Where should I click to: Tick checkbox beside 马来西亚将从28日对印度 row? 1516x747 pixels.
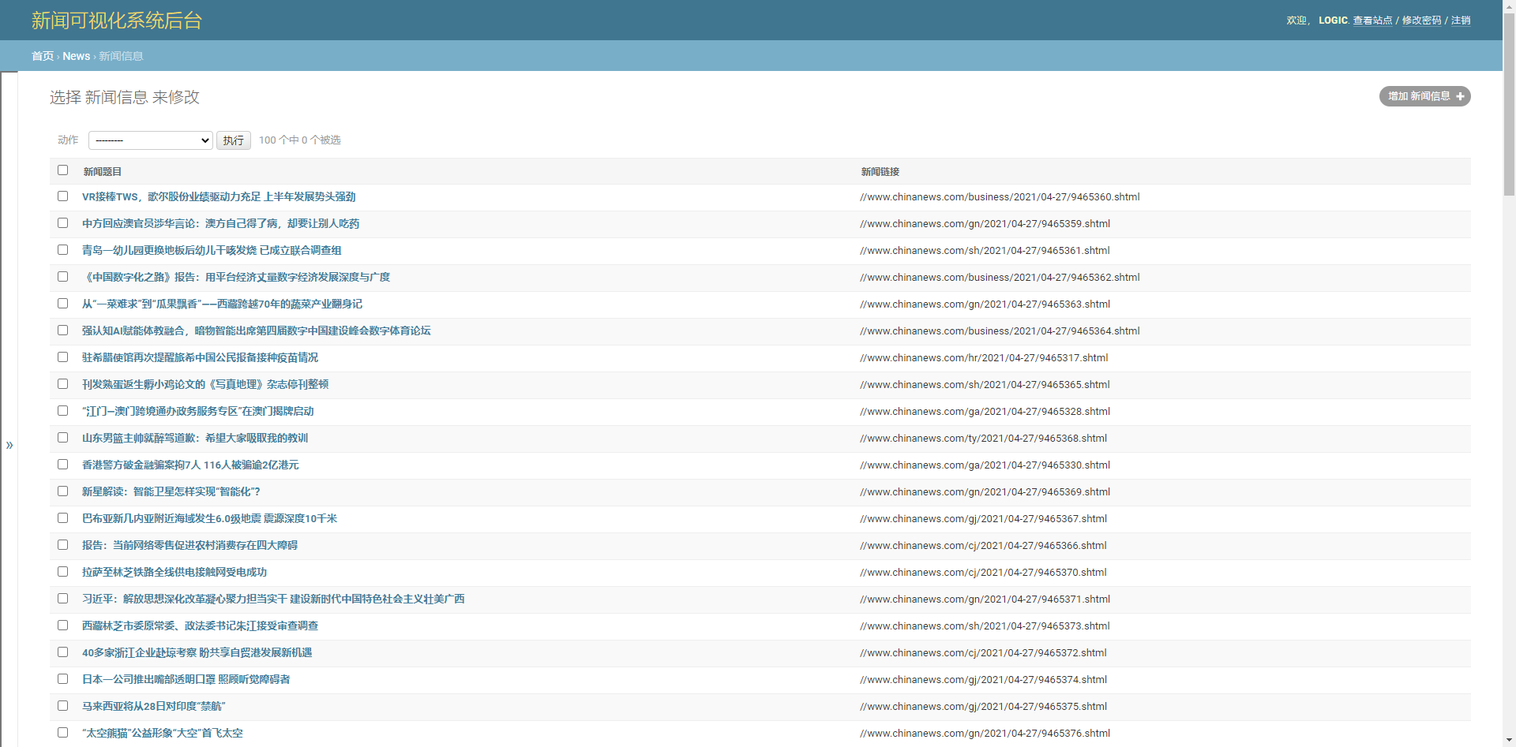pyautogui.click(x=63, y=706)
